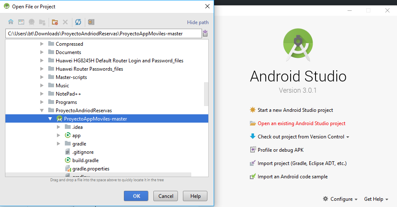Click the Profile or debug APK icon
Screen dimensions: 397x207
click(x=253, y=150)
